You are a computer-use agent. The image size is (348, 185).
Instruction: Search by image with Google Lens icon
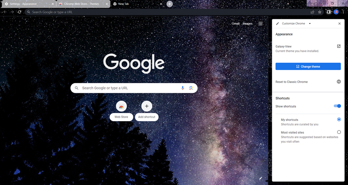click(191, 88)
